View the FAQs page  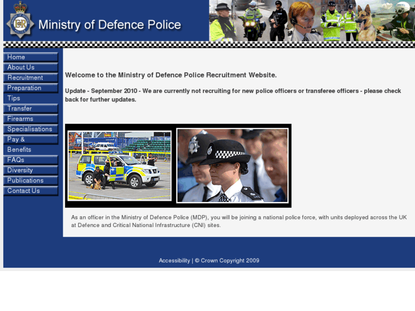tap(31, 160)
